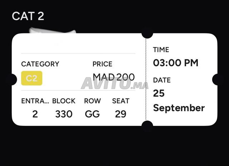
Task: Select row value GG
Action: coord(92,114)
